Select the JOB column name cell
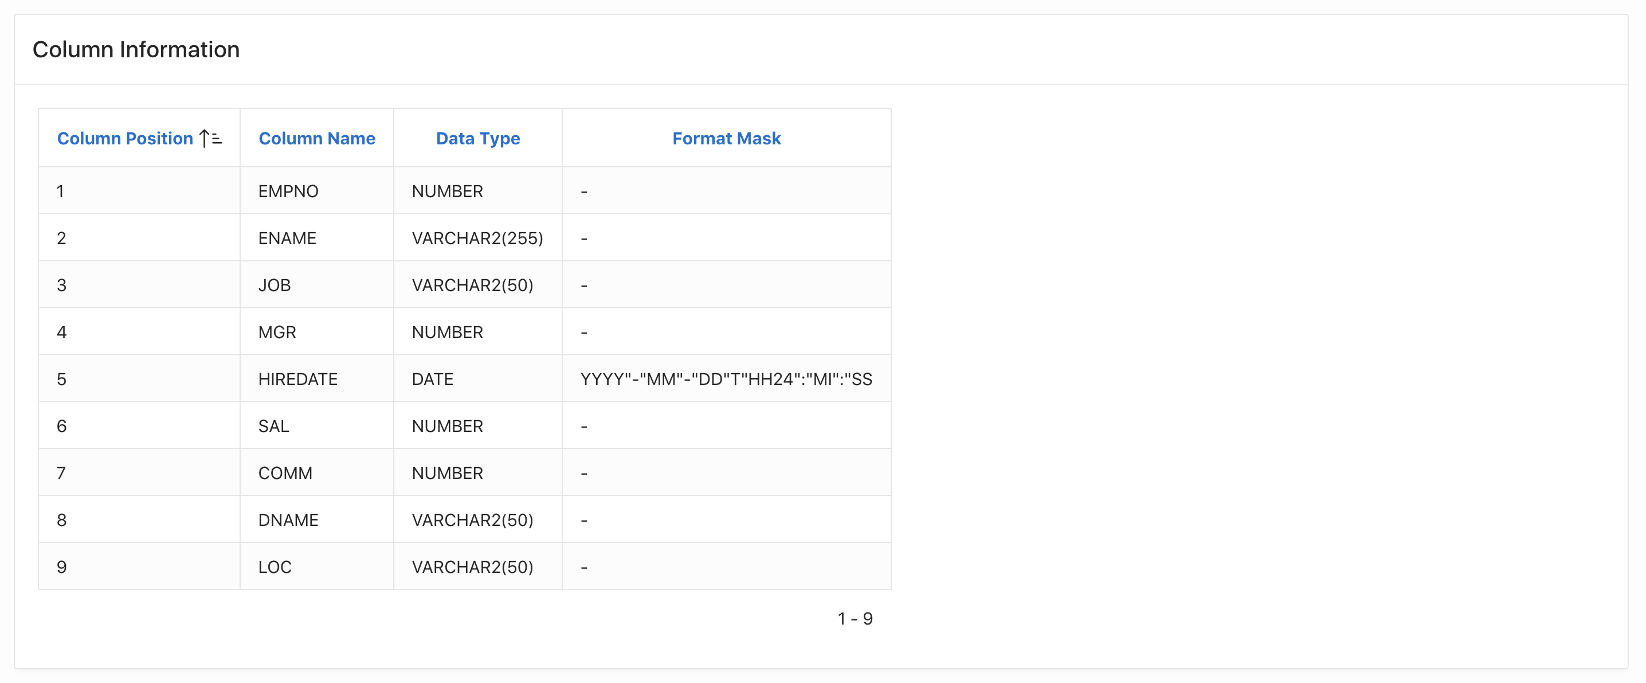Viewport: 1646px width, 683px height. tap(275, 285)
